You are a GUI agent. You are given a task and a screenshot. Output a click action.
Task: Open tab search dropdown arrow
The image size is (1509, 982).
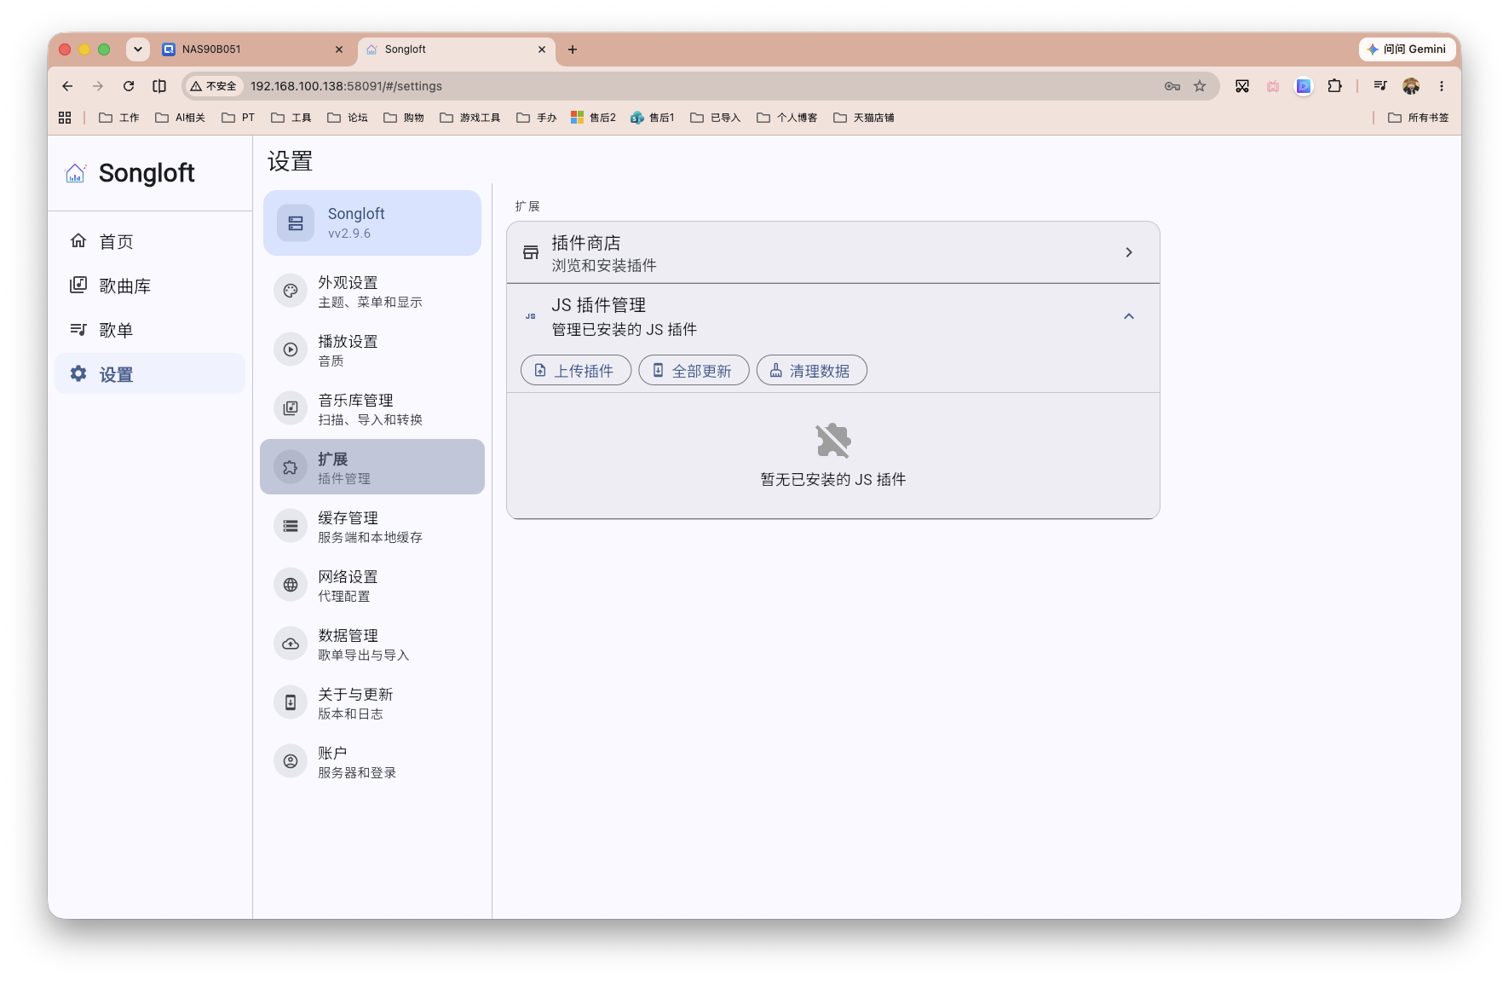coord(138,49)
